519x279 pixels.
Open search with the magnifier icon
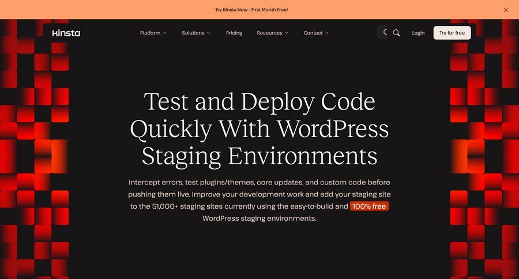point(396,33)
